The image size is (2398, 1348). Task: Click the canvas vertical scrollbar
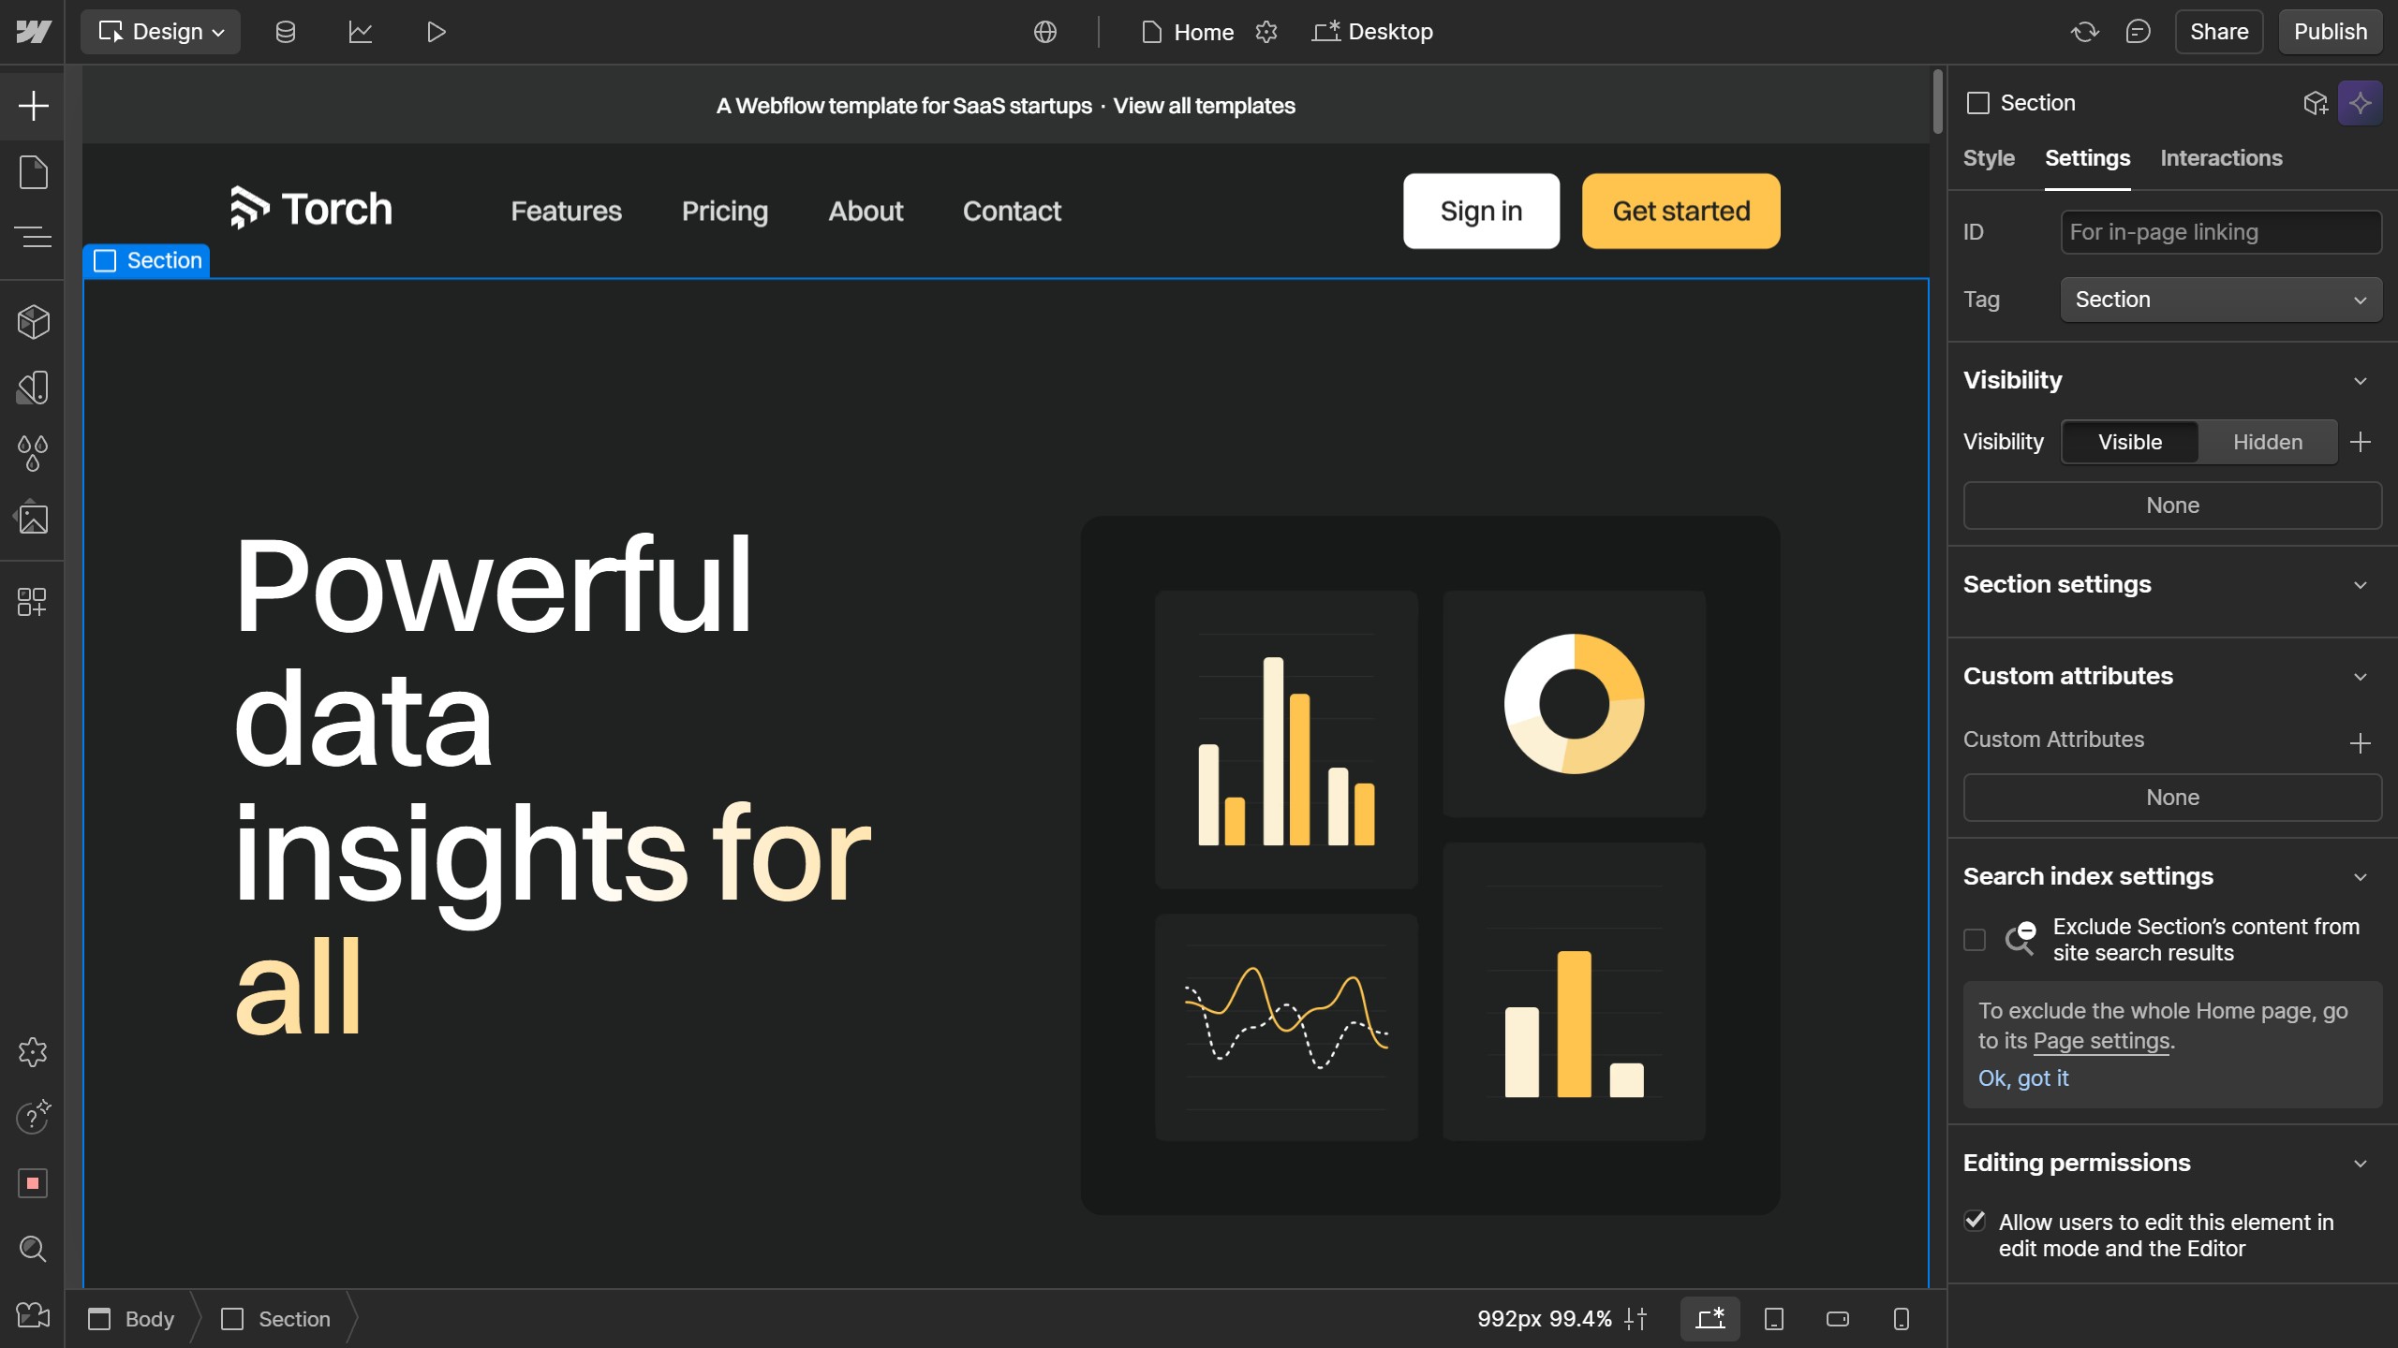click(x=1937, y=101)
